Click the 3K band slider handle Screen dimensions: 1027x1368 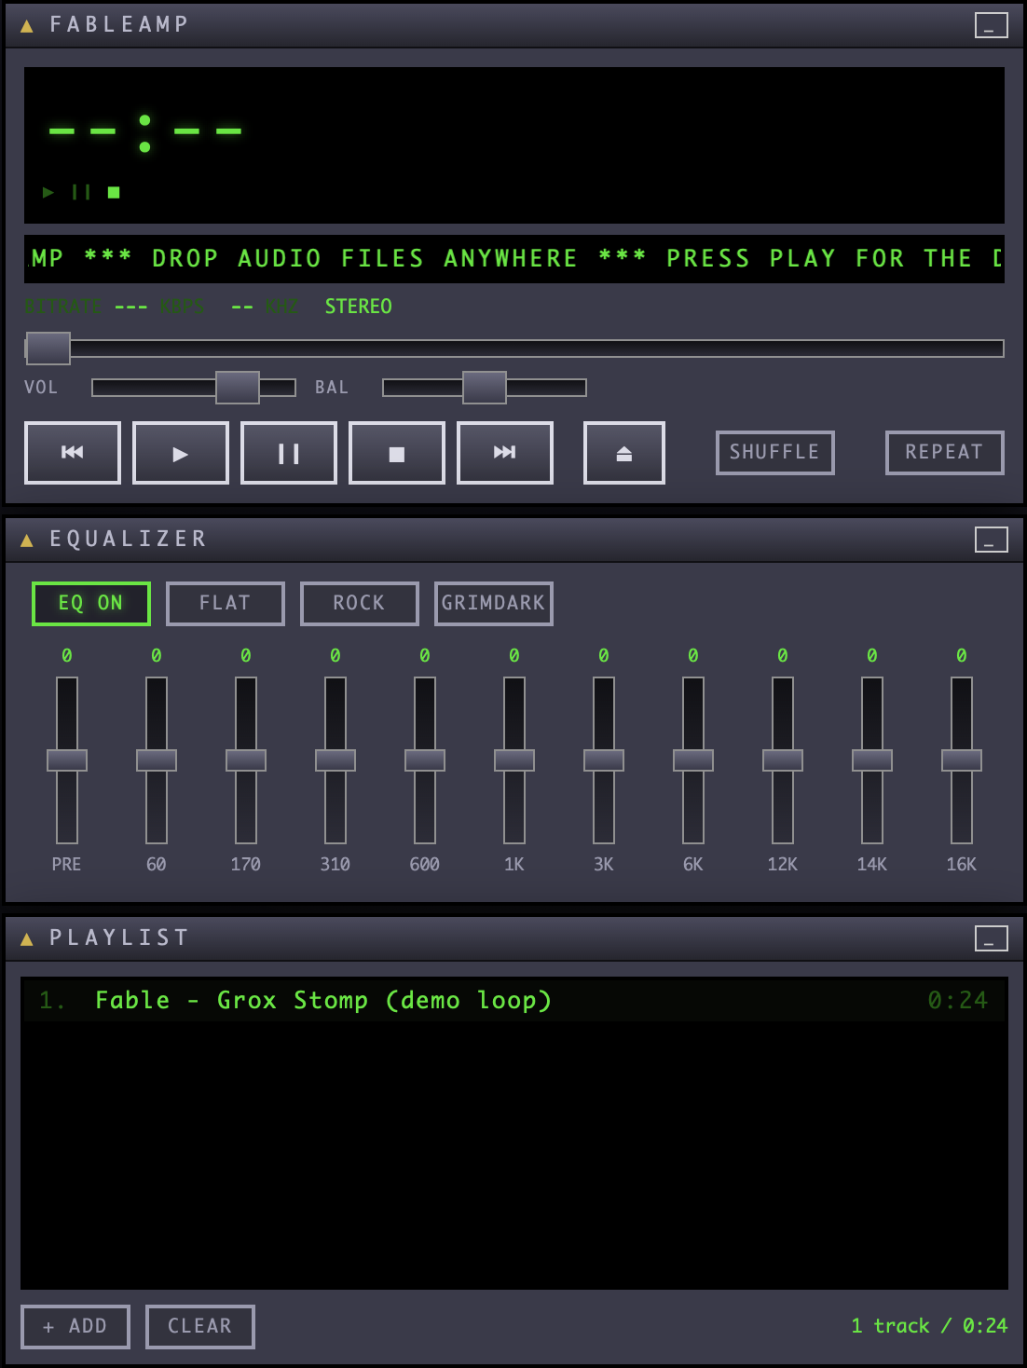coord(604,760)
